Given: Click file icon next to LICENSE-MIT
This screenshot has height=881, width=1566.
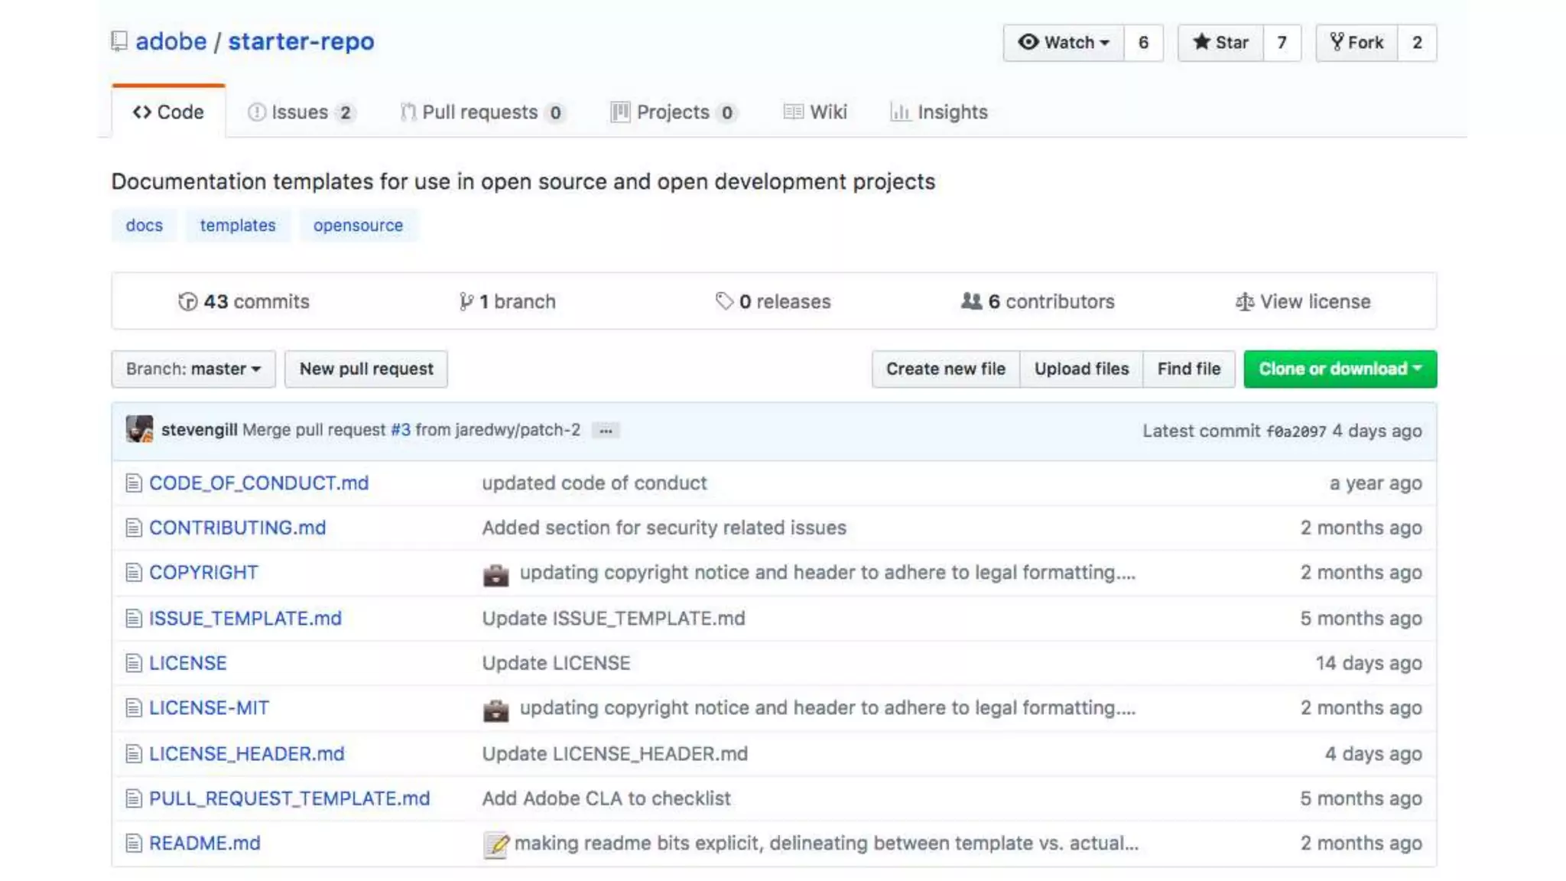Looking at the screenshot, I should [x=134, y=708].
